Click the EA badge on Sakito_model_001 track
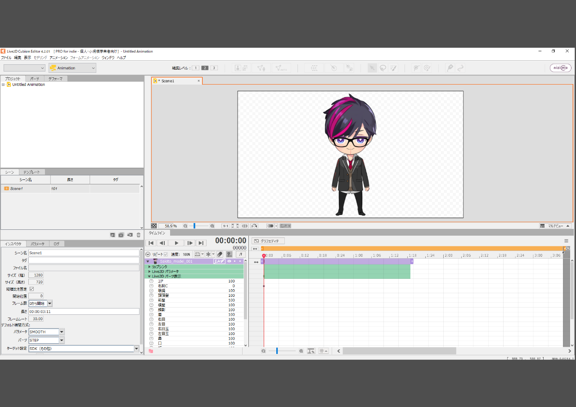This screenshot has height=407, width=576. [219, 261]
